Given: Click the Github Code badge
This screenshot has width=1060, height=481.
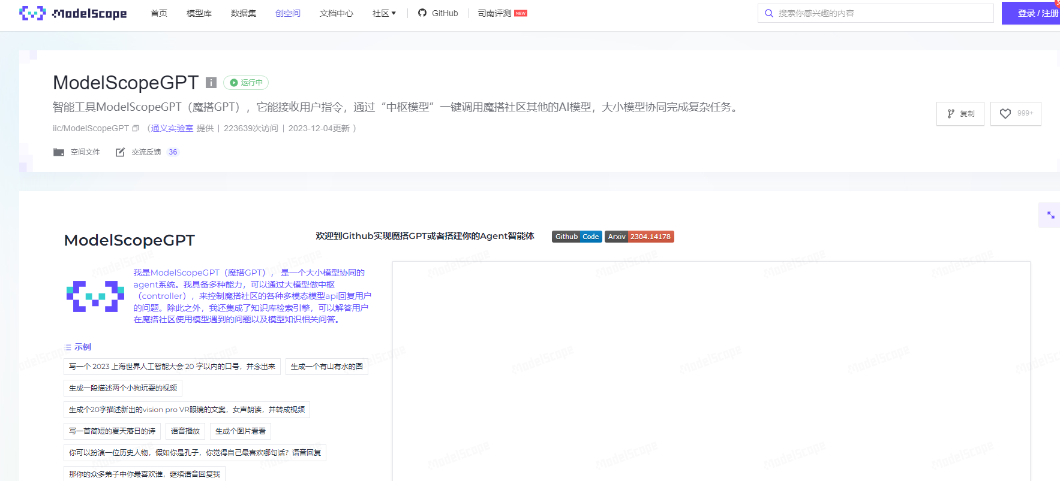Looking at the screenshot, I should click(x=577, y=237).
